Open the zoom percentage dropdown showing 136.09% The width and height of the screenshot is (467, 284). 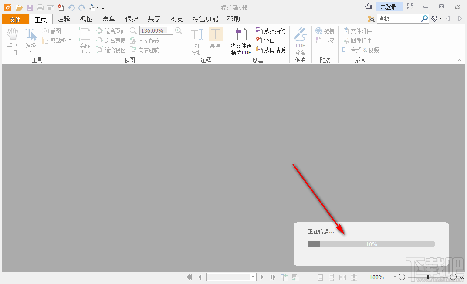170,30
